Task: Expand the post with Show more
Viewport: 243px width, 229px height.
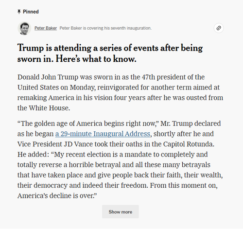Action: [x=121, y=211]
